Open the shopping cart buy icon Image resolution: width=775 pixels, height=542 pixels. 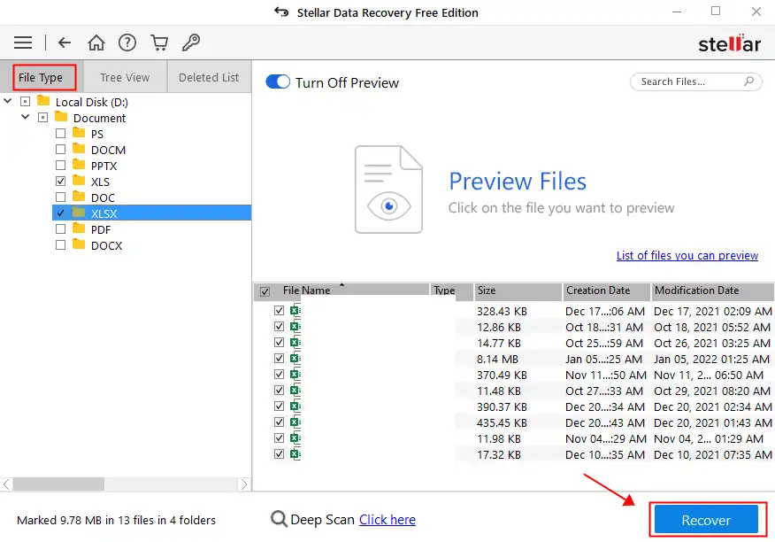(159, 43)
